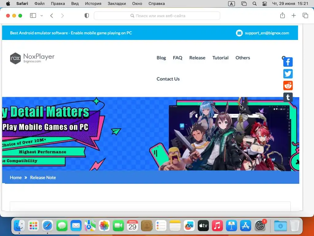Open the Facebook share icon
The height and width of the screenshot is (236, 314).
[288, 62]
